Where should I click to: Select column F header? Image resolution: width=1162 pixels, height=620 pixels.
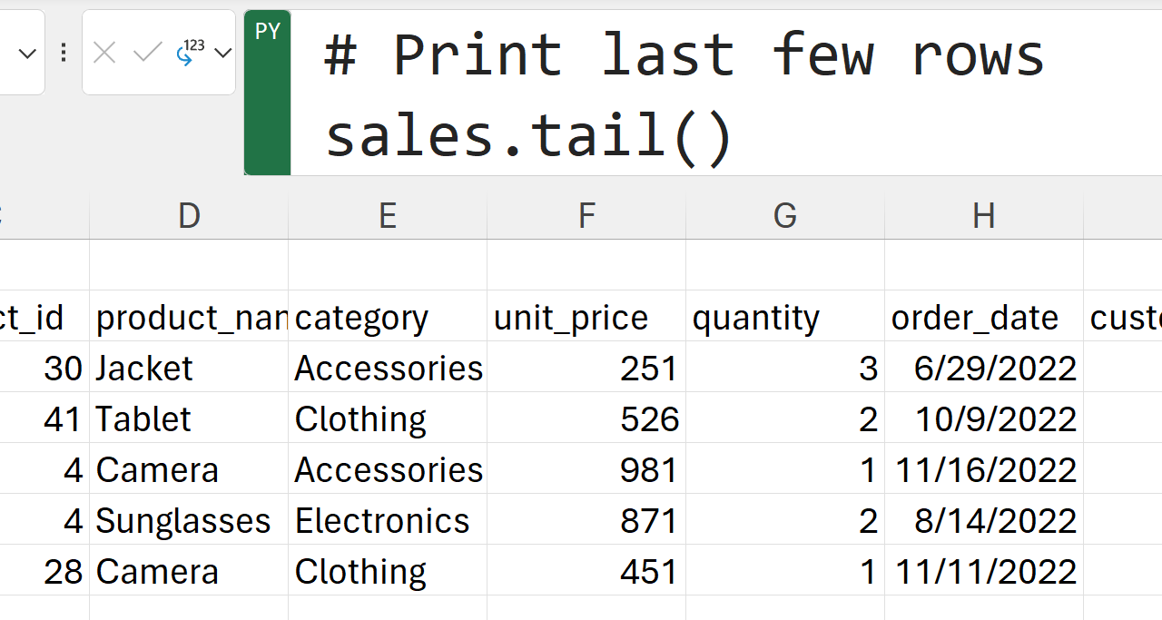point(586,216)
